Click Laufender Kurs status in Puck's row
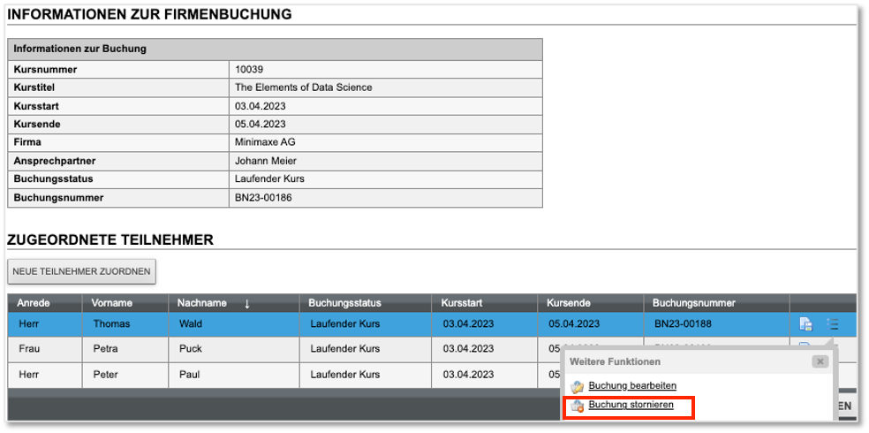Viewport: 869px width, 433px height. 344,349
